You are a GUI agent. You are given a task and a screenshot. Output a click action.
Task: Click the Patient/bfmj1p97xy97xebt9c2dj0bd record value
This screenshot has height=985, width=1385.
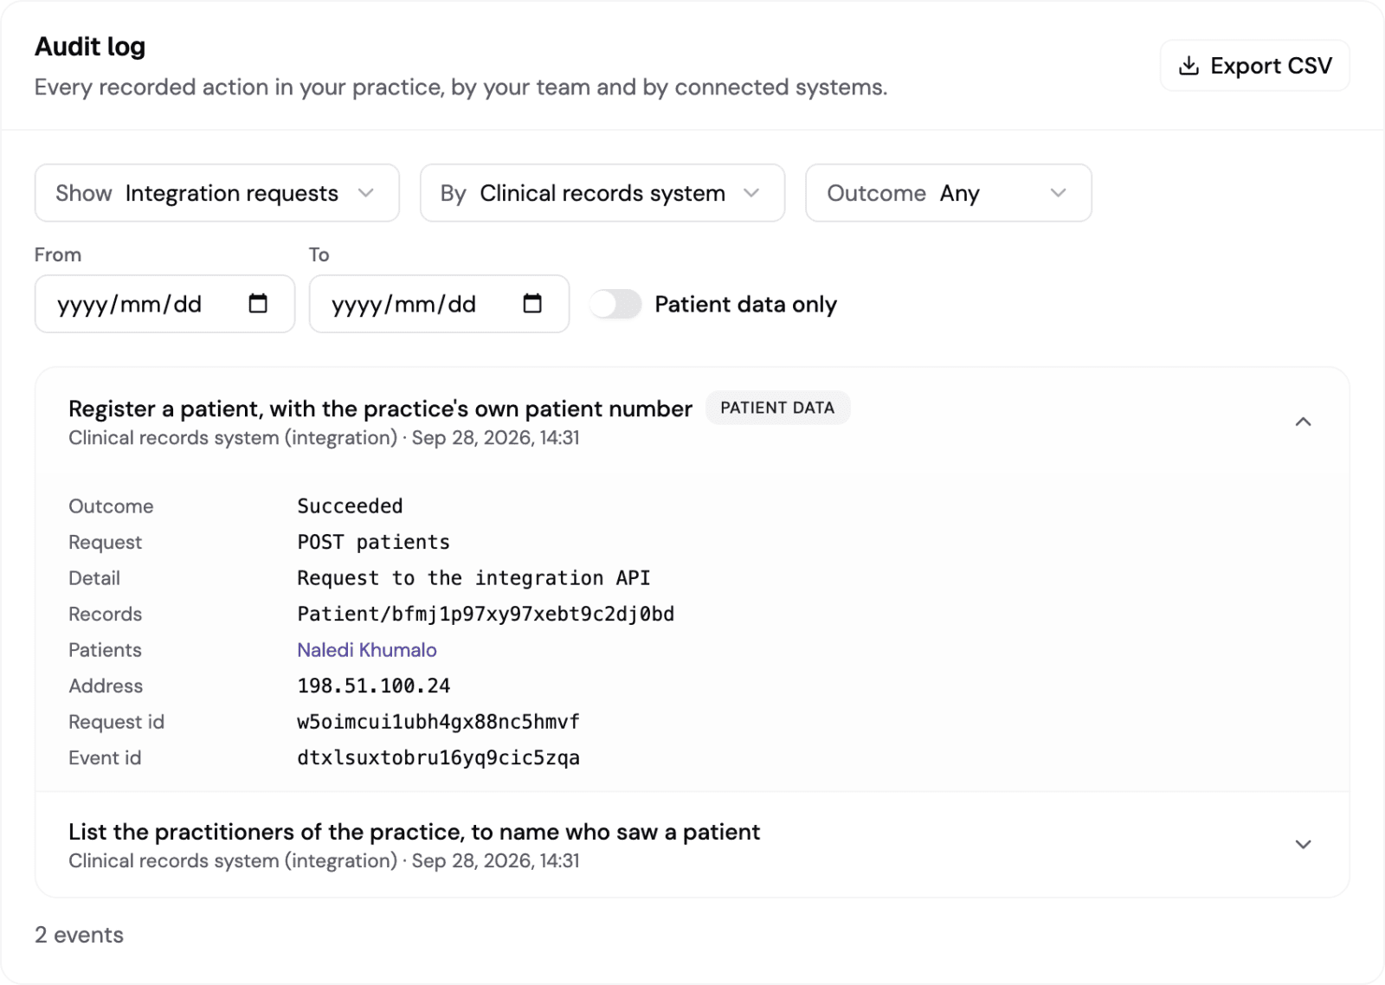point(486,615)
